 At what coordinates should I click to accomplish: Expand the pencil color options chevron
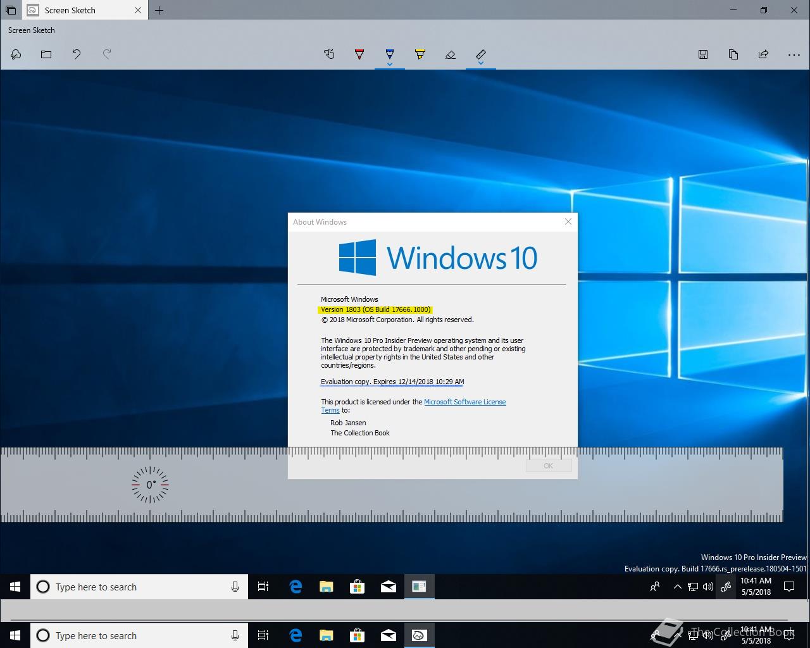click(x=390, y=64)
